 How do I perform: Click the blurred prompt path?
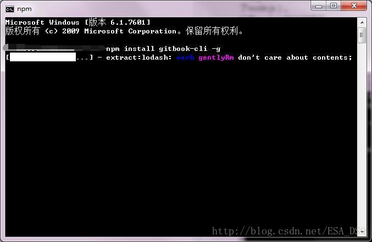[54, 48]
